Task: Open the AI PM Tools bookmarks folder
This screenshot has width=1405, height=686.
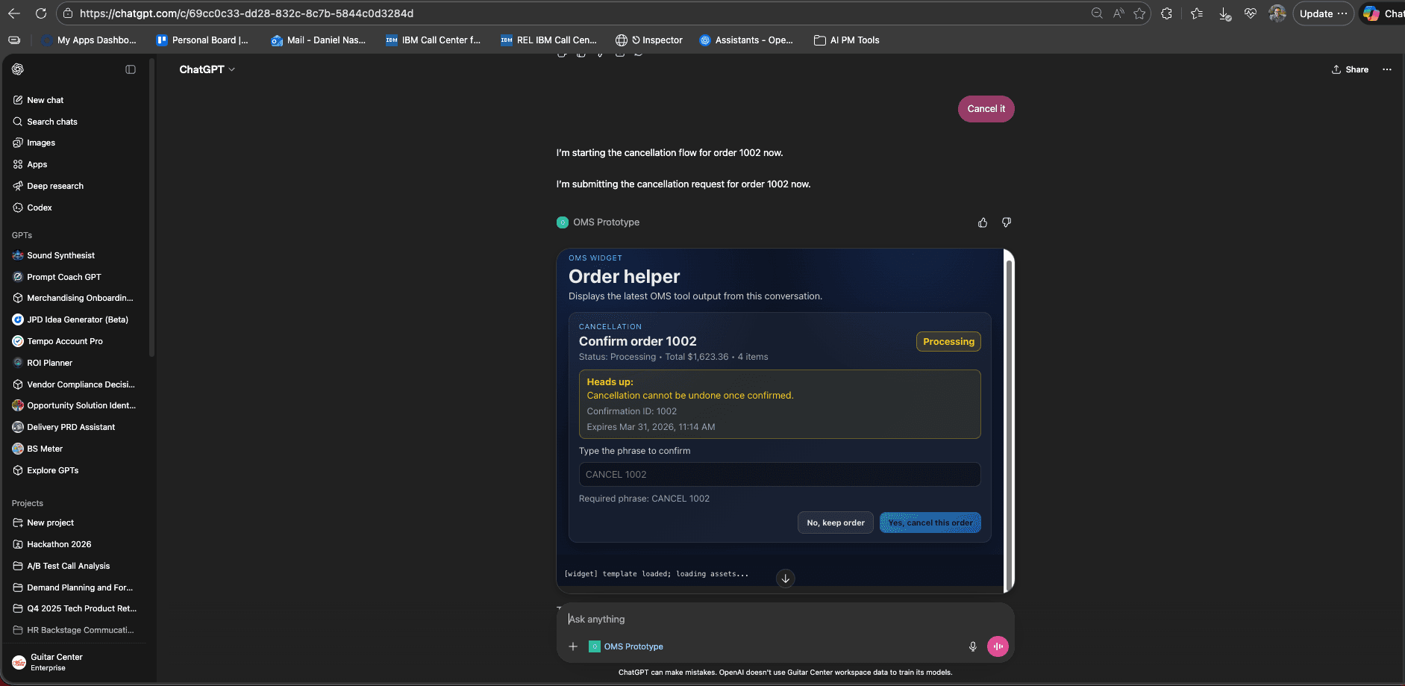Action: click(x=846, y=40)
